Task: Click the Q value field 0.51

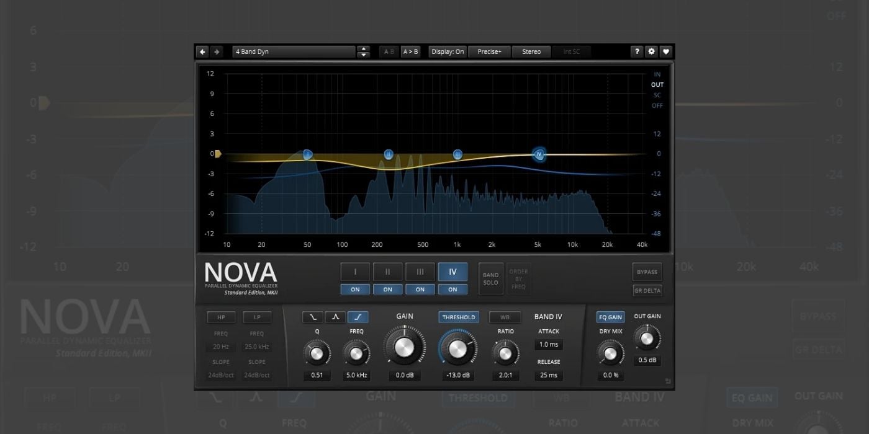Action: [x=317, y=375]
